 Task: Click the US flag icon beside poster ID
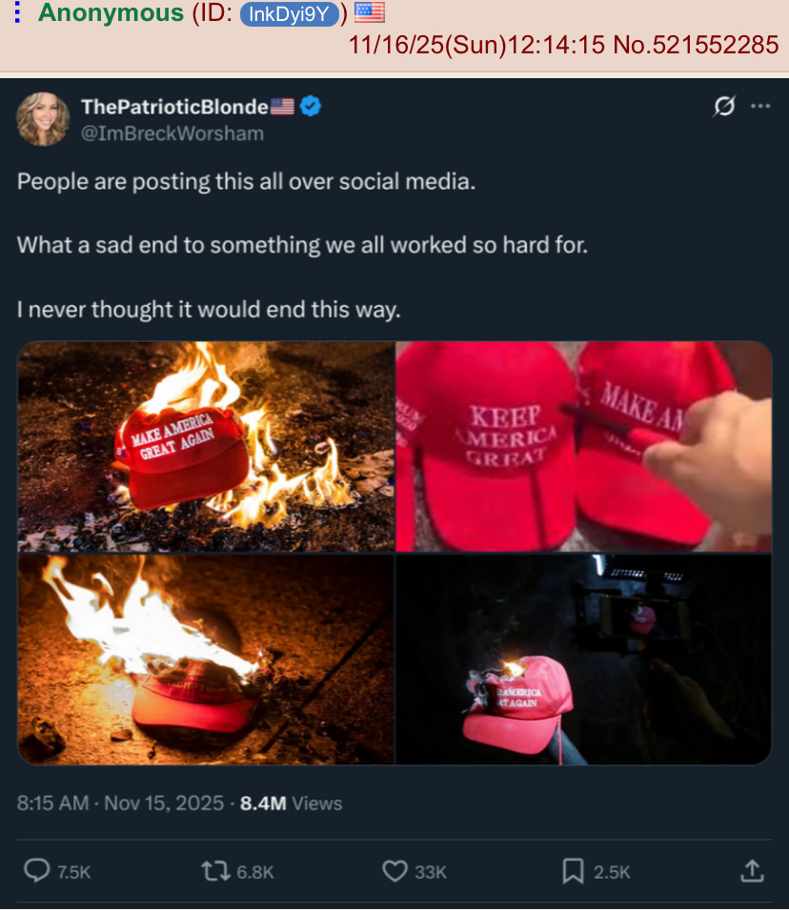(x=369, y=12)
